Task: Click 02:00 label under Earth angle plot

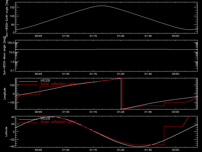Action: pos(175,36)
